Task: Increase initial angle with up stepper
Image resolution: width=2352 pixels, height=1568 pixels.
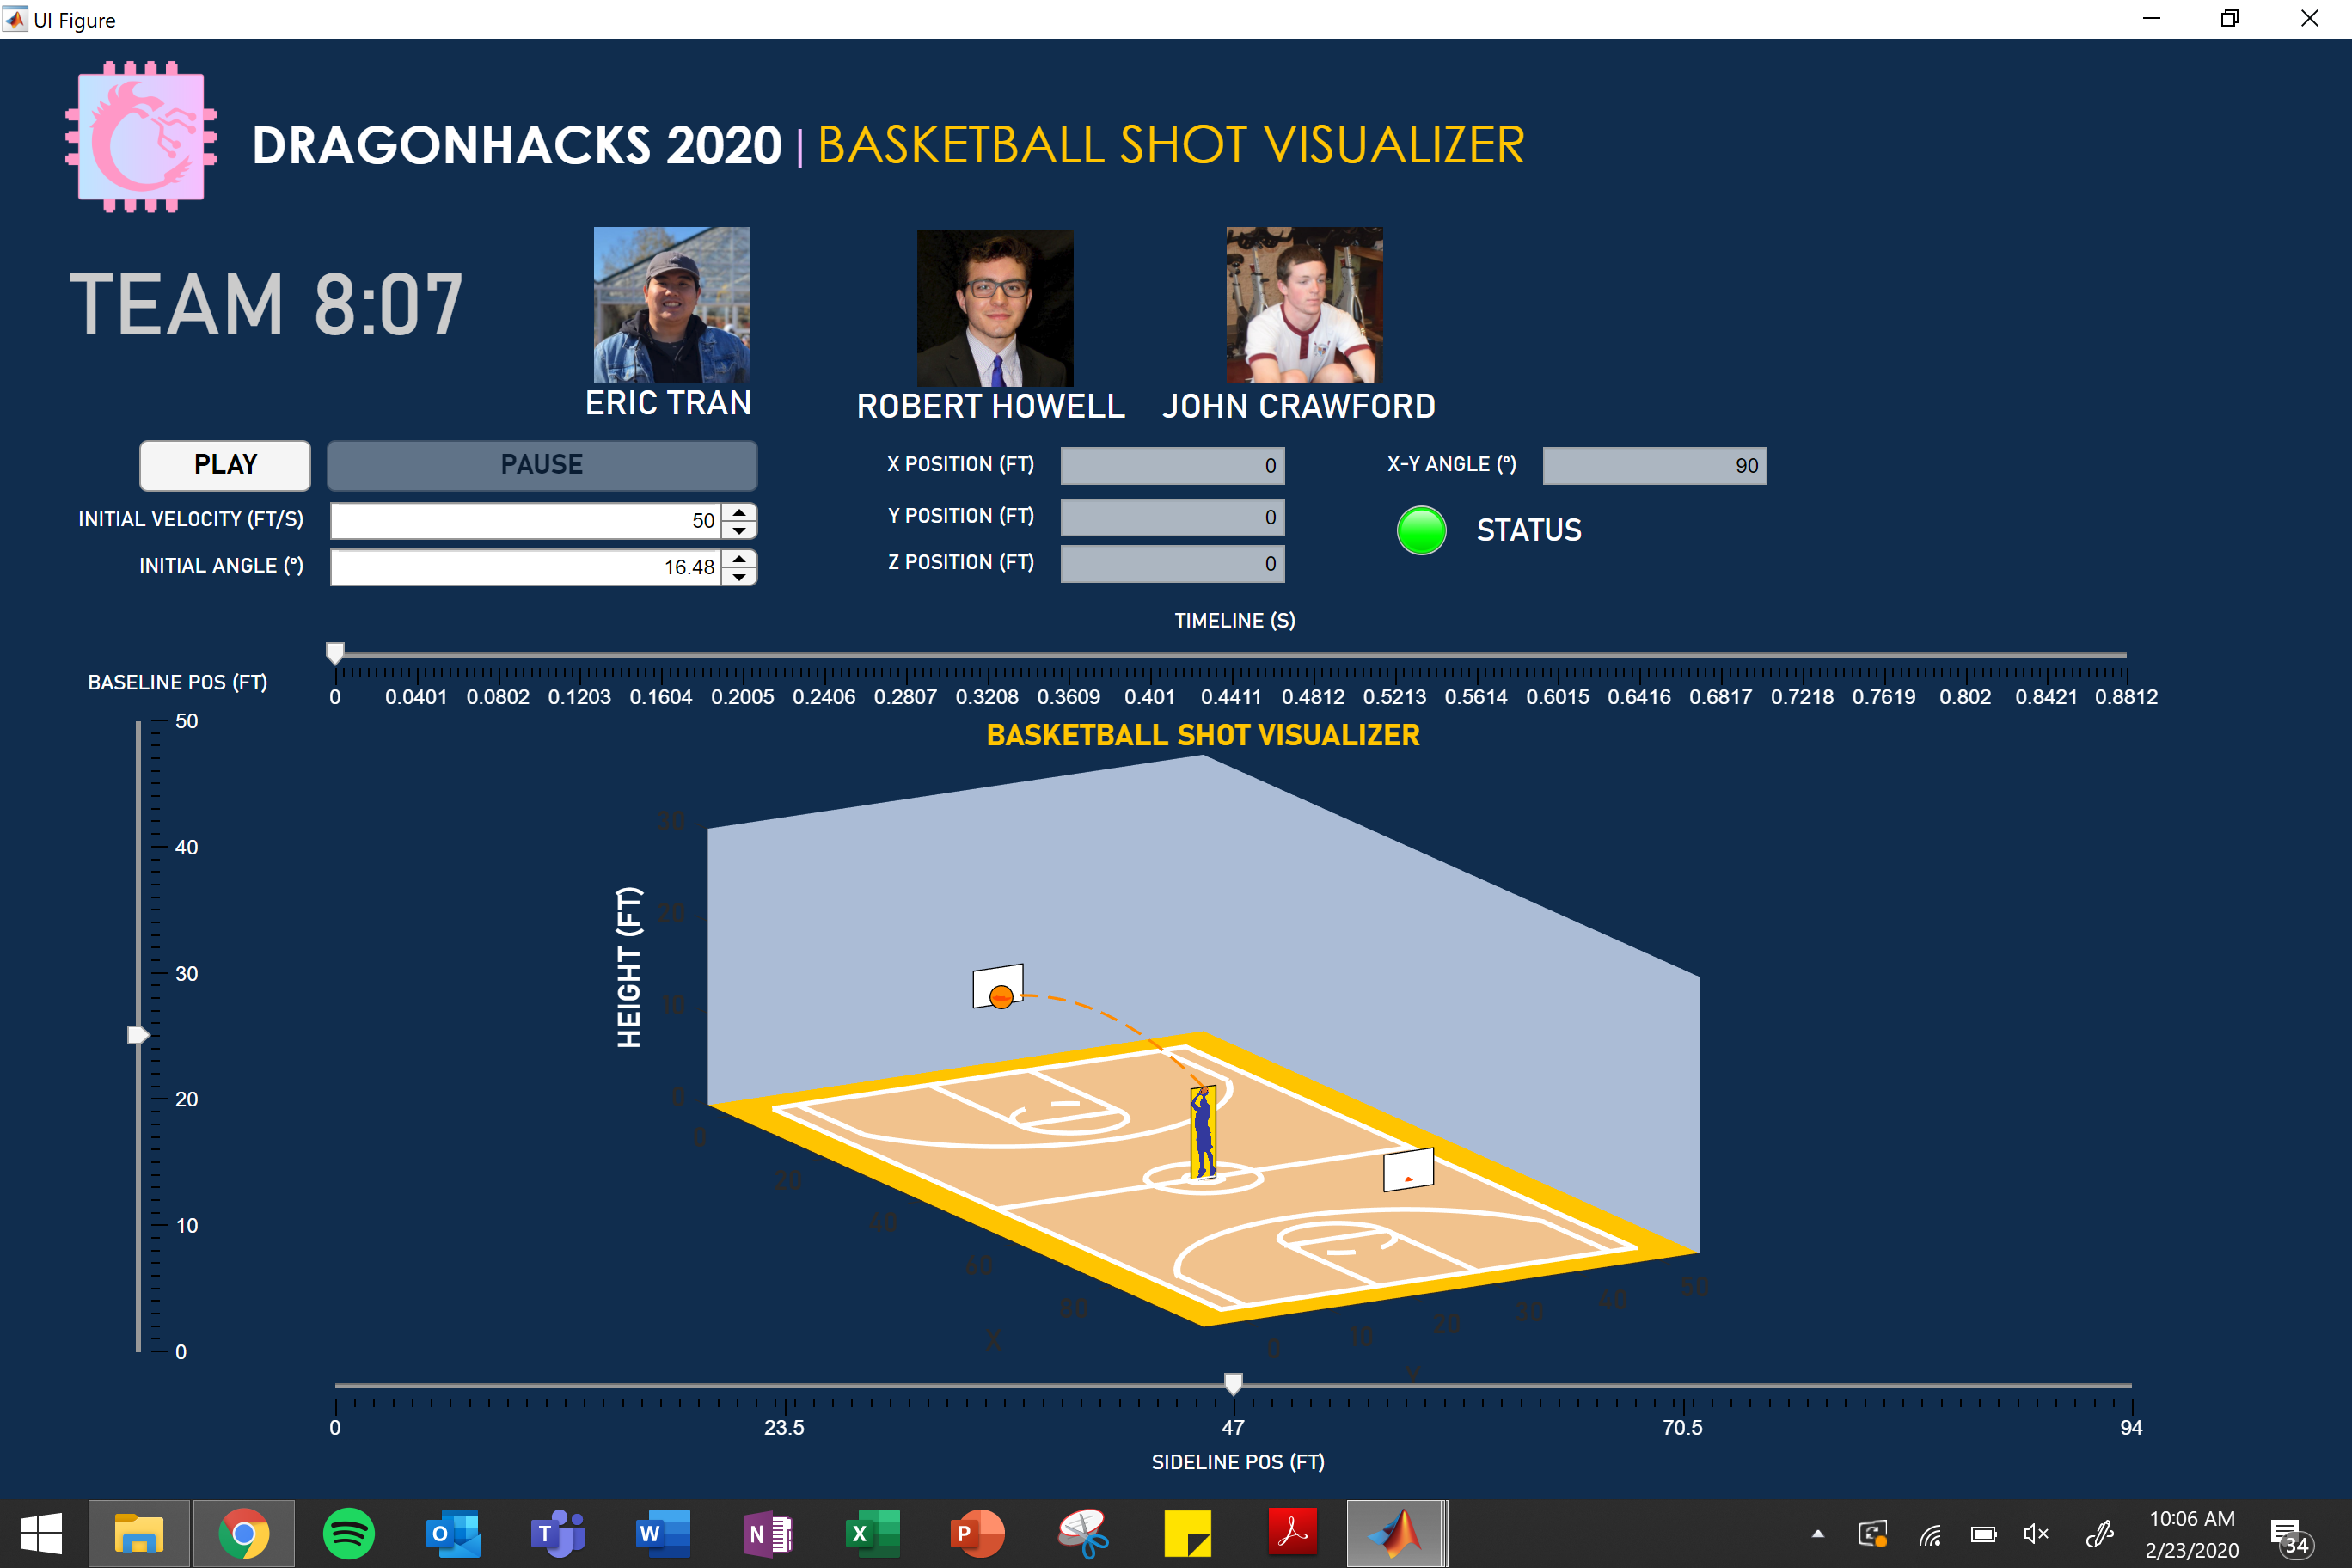Action: (739, 558)
